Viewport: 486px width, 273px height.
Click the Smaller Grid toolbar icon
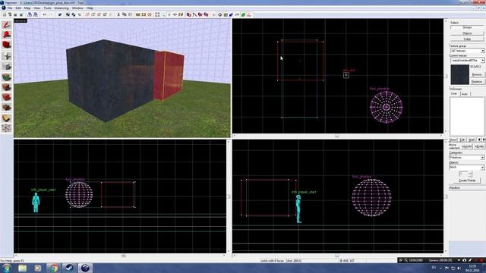click(15, 14)
